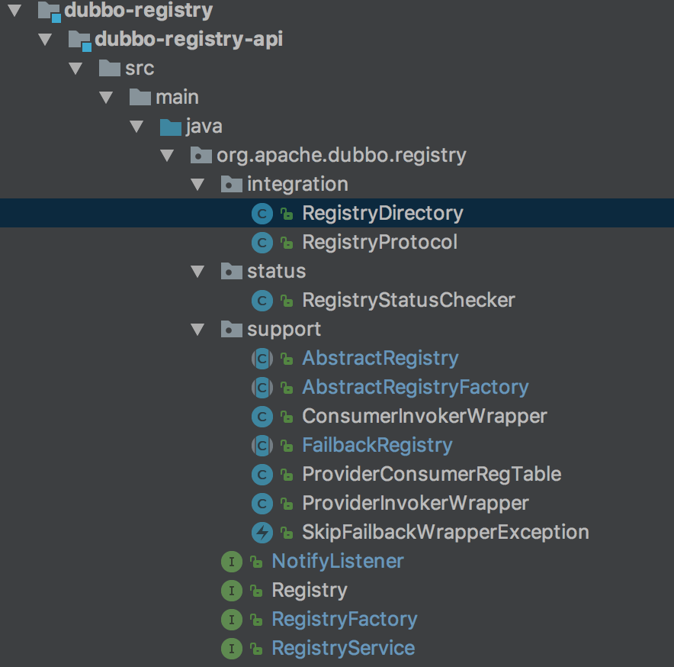Open the RegistryDirectory class

(x=383, y=214)
